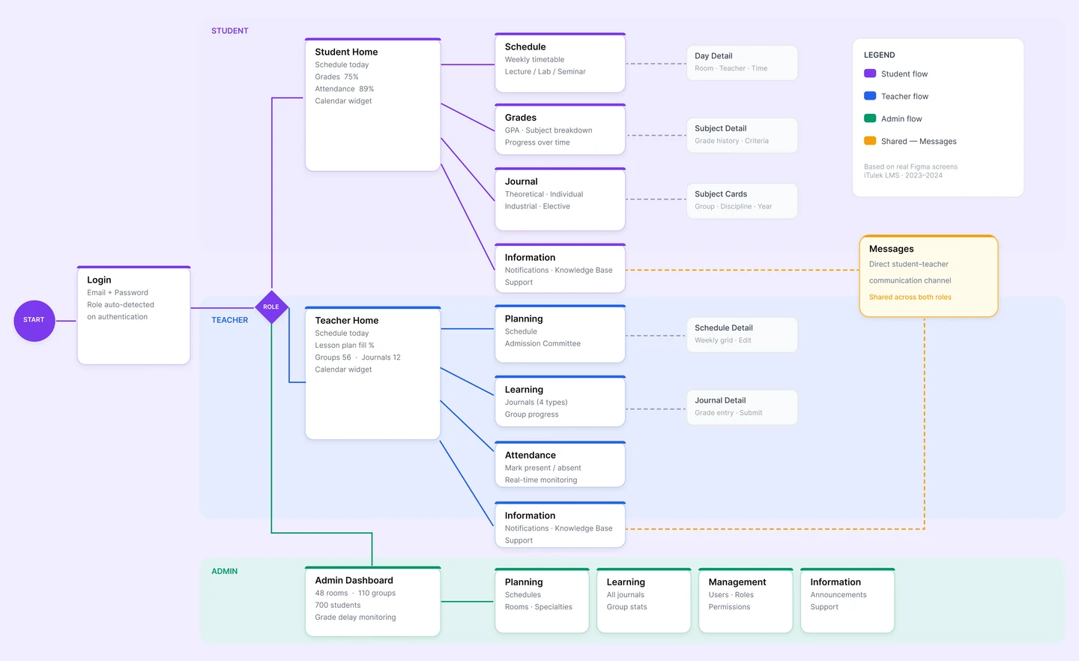This screenshot has height=661, width=1079.
Task: Select 'Email + Password' text in Login
Action: (x=117, y=293)
